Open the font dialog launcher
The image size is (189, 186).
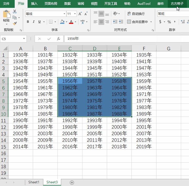(x=88, y=30)
